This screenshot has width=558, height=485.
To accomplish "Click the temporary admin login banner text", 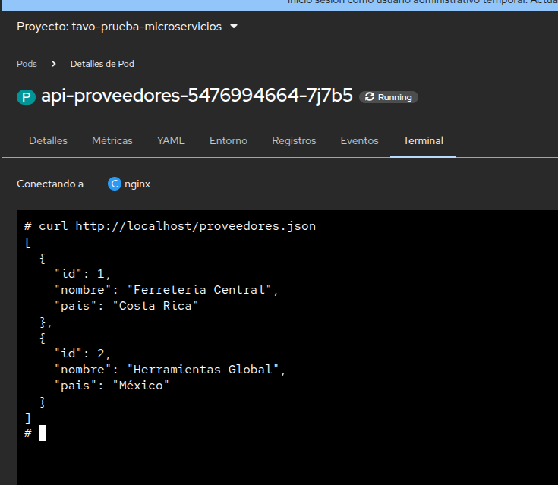I will pos(422,2).
